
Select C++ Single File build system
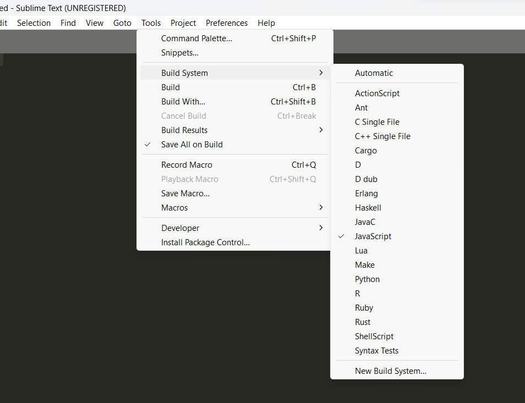click(397, 136)
